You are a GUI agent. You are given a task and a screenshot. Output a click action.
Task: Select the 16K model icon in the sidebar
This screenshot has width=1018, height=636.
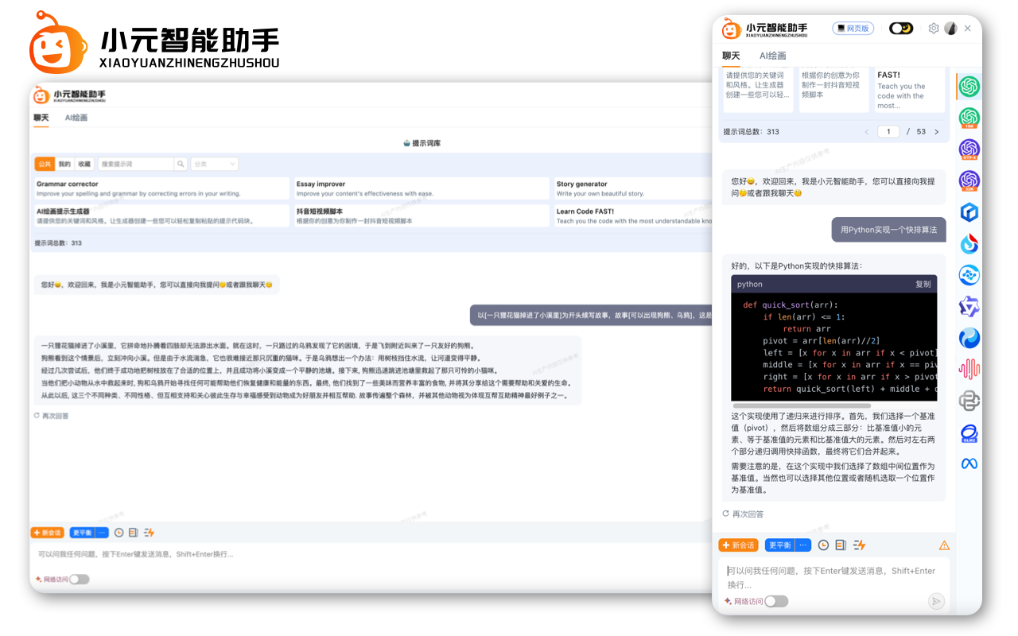pos(969,118)
